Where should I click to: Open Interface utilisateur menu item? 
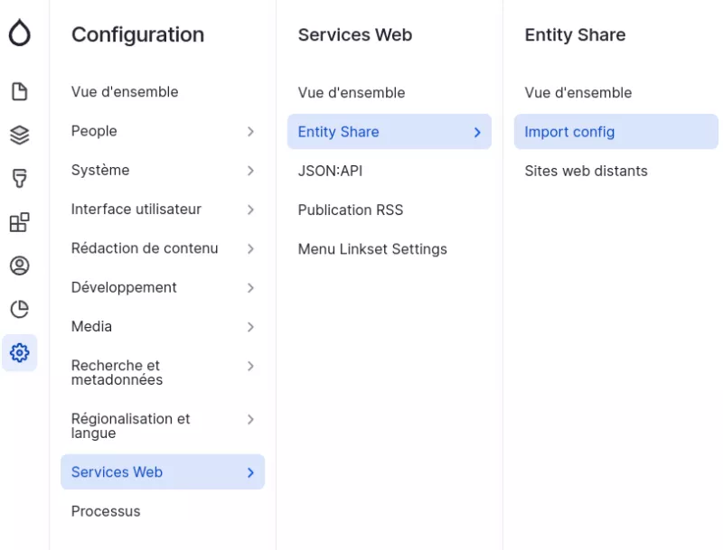click(x=136, y=210)
